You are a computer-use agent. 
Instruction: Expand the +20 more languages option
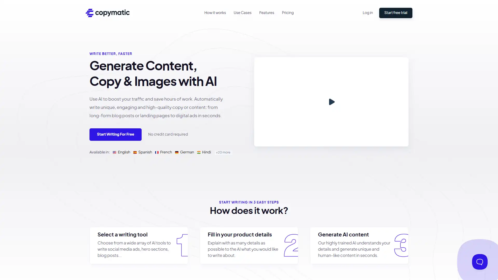point(223,152)
